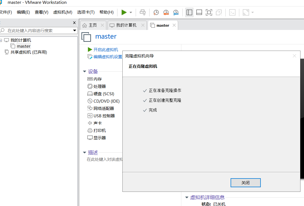This screenshot has height=206, width=304.
Task: Collapse the 设备 section
Action: pos(85,72)
